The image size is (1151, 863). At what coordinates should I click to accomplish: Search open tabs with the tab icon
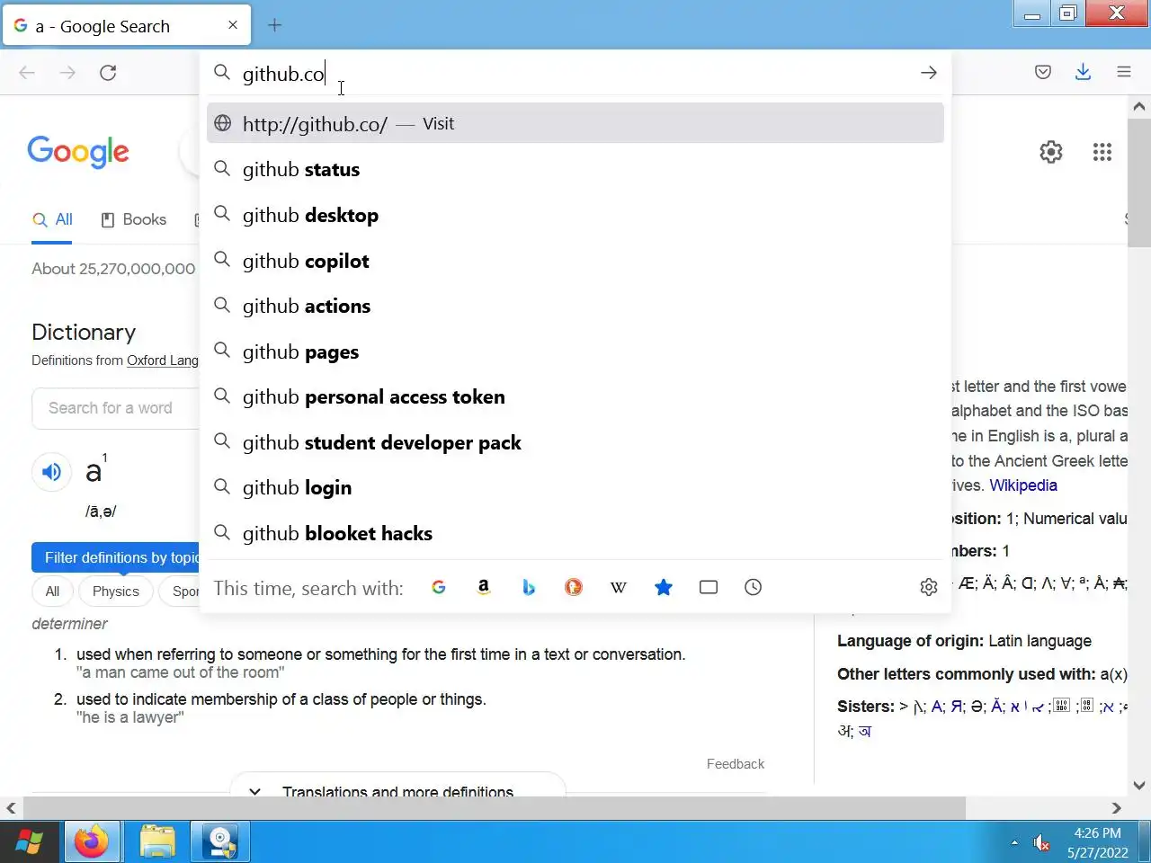coord(709,587)
